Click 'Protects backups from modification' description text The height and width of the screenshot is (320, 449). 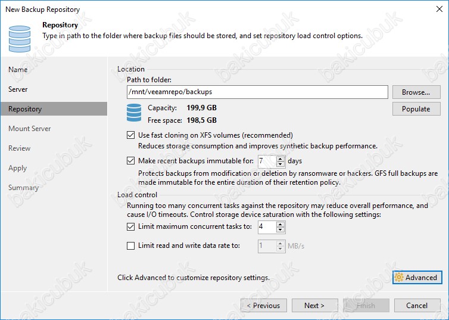click(288, 178)
